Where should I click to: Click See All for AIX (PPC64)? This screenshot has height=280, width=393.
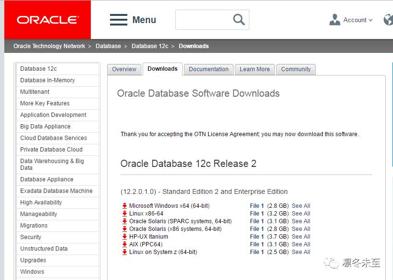[301, 244]
